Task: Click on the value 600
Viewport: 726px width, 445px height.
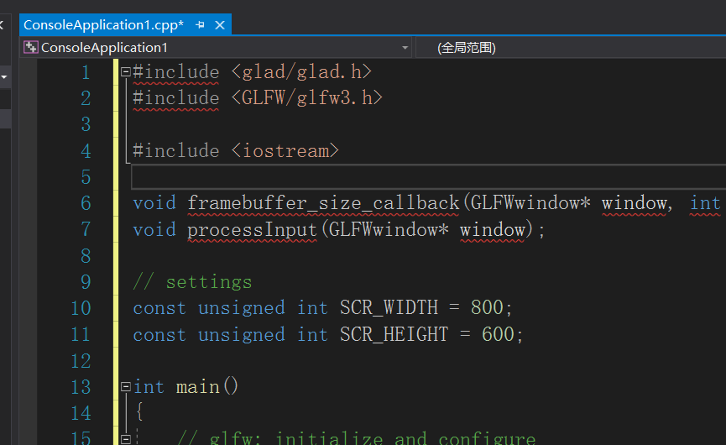Action: pyautogui.click(x=498, y=334)
